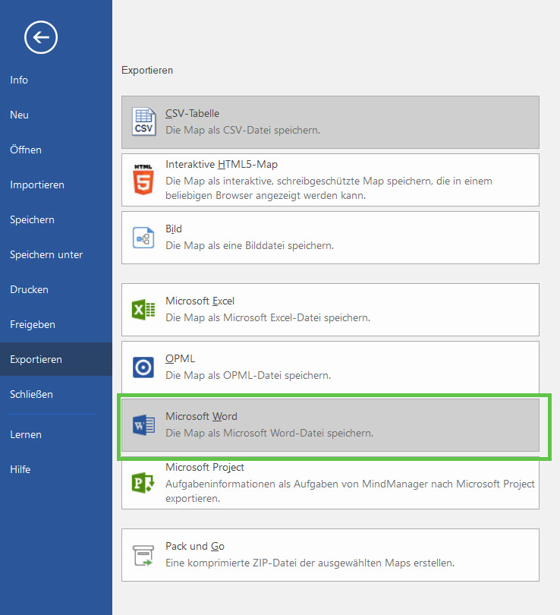Viewport: 560px width, 615px height.
Task: Open Speichern unter from the sidebar
Action: [46, 254]
